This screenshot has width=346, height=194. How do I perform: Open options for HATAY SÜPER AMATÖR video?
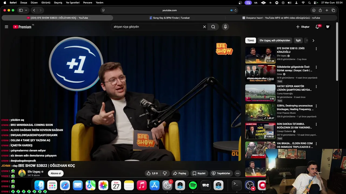pos(316,86)
